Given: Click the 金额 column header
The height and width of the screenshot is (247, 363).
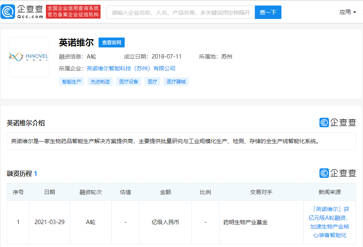Looking at the screenshot, I should (x=165, y=192).
